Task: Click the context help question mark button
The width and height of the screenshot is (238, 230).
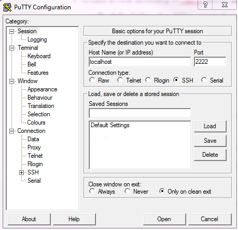Action: click(x=205, y=5)
